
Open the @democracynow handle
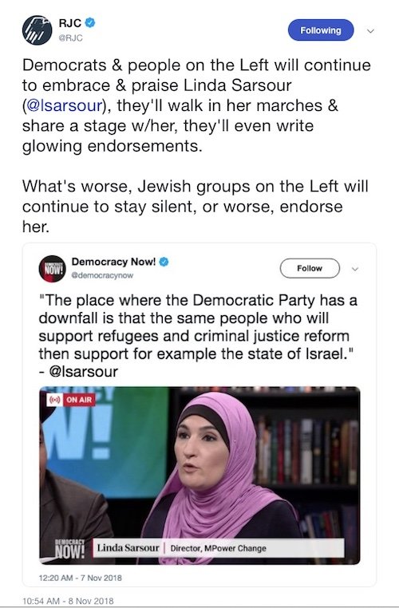pyautogui.click(x=102, y=275)
